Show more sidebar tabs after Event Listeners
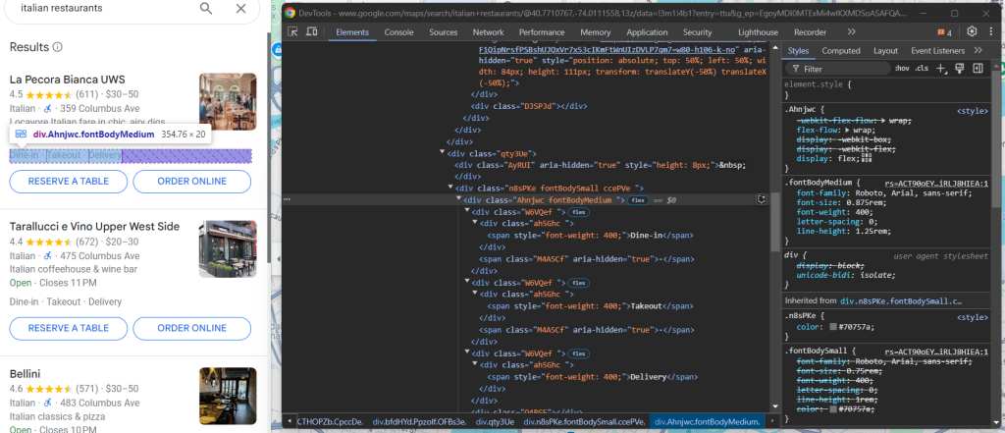 coord(979,51)
